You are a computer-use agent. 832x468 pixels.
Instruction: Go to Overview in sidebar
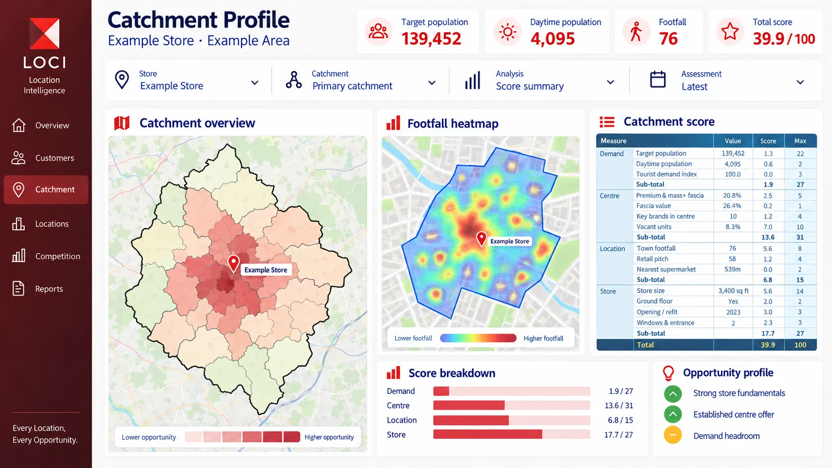click(46, 125)
